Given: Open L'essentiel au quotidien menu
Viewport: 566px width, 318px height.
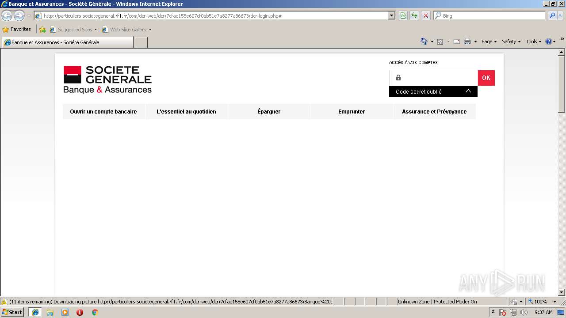Looking at the screenshot, I should click(186, 112).
